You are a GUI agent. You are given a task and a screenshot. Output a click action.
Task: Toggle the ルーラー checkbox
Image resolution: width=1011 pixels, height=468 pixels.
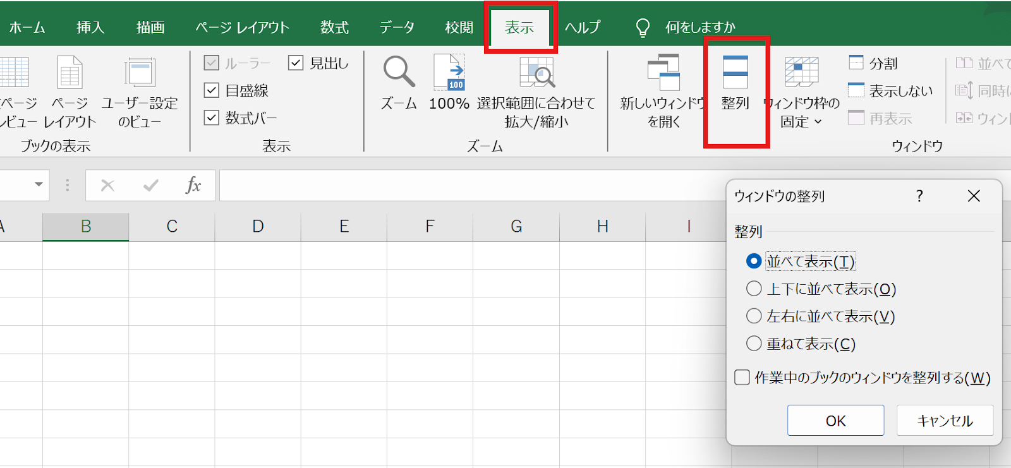tap(212, 63)
